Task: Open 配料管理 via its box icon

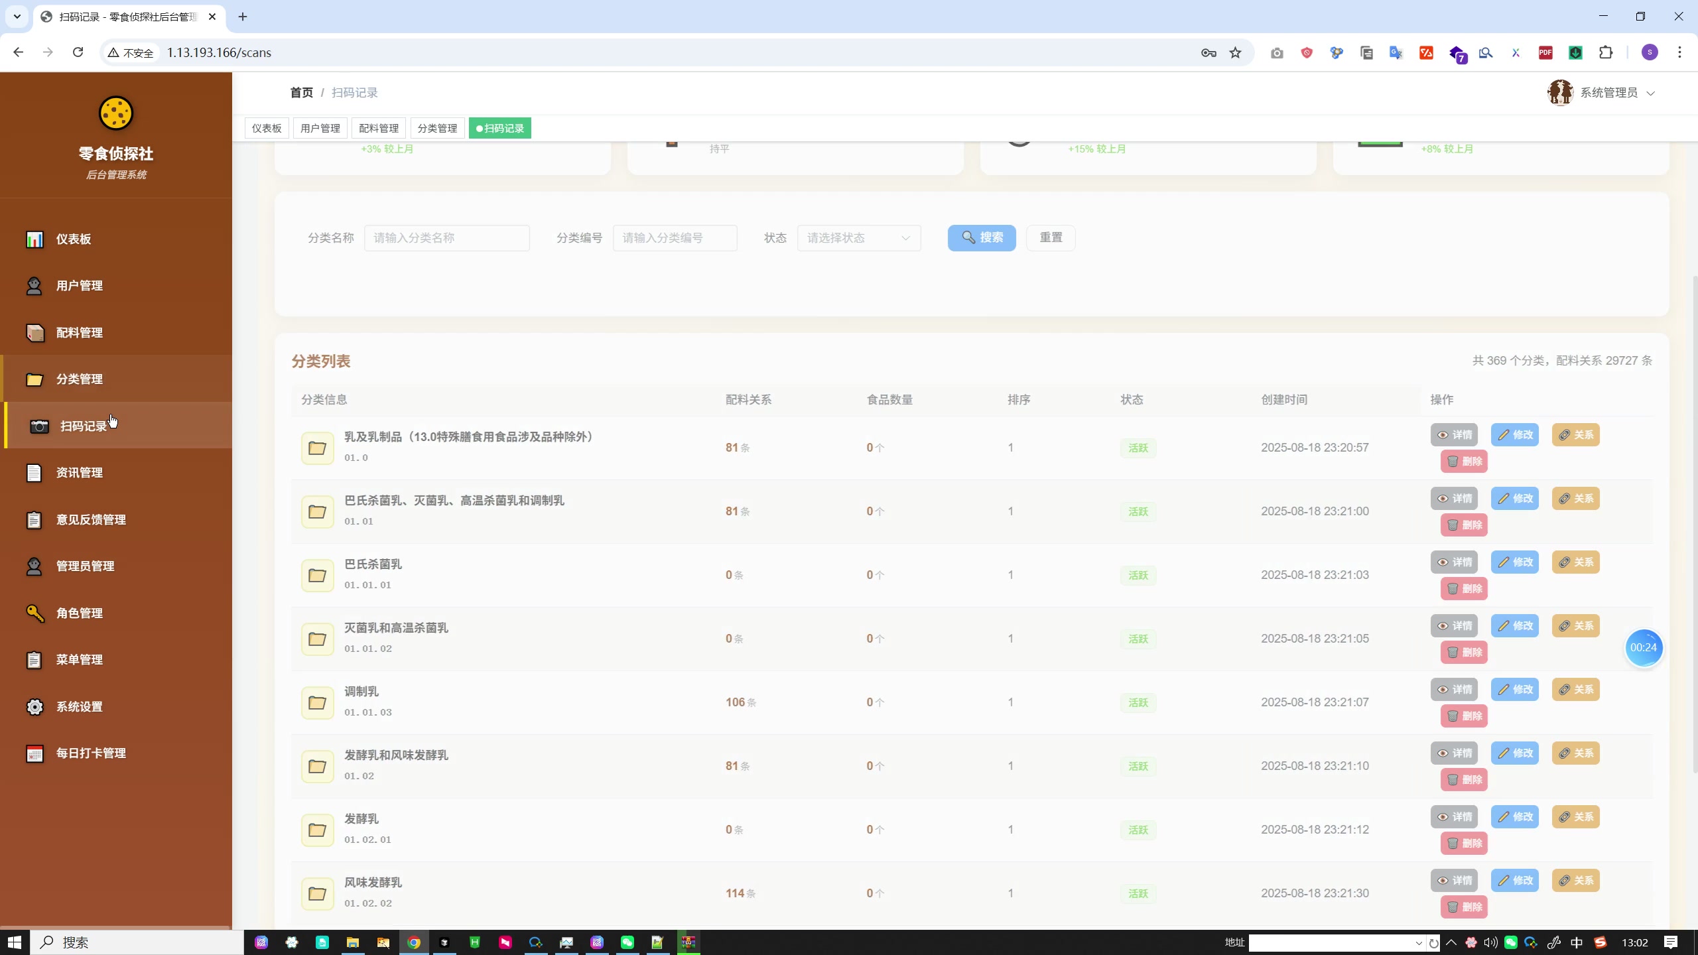Action: pyautogui.click(x=35, y=333)
